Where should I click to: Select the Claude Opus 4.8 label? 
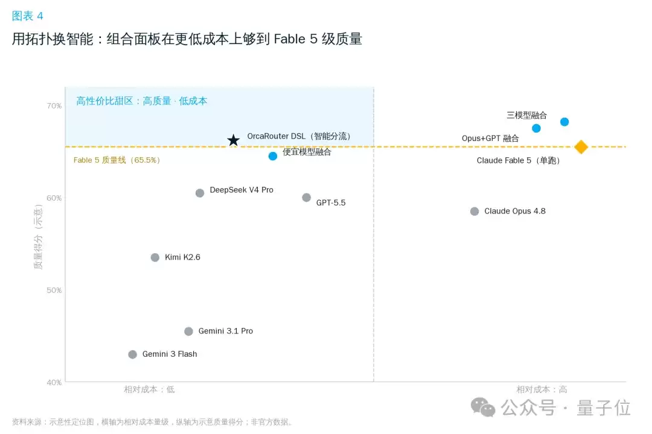(x=515, y=211)
